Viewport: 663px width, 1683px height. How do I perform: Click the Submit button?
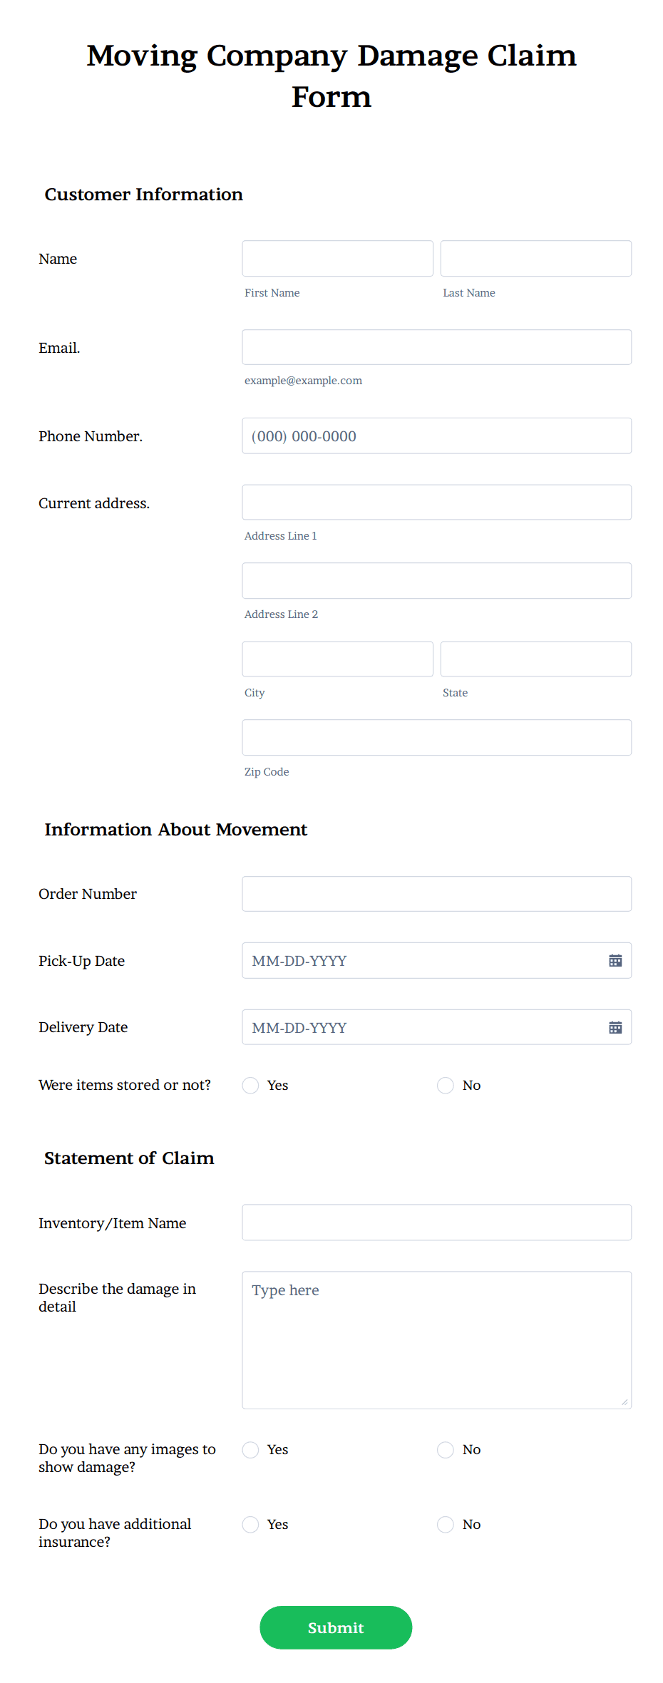coord(335,1627)
